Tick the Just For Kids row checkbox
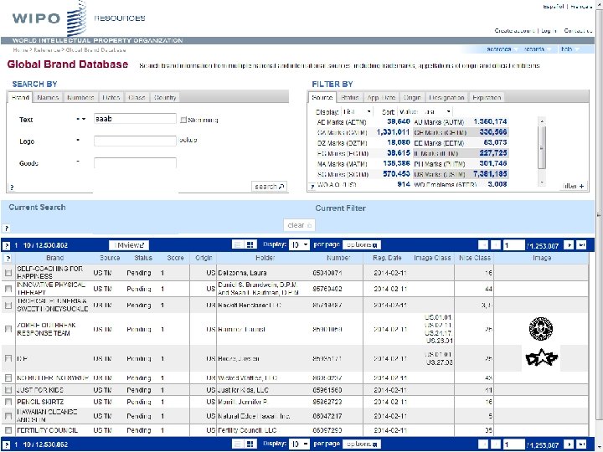This screenshot has width=603, height=452. [8, 390]
